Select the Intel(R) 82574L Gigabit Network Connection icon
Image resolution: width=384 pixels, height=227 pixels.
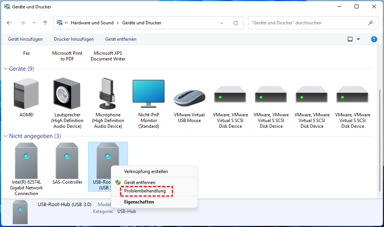point(26,161)
